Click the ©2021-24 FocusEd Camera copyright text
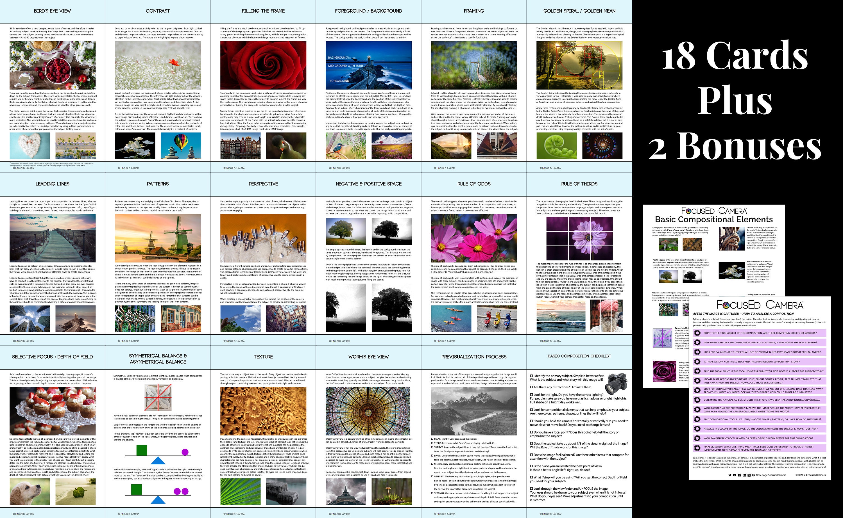This screenshot has width=843, height=518. click(811, 475)
